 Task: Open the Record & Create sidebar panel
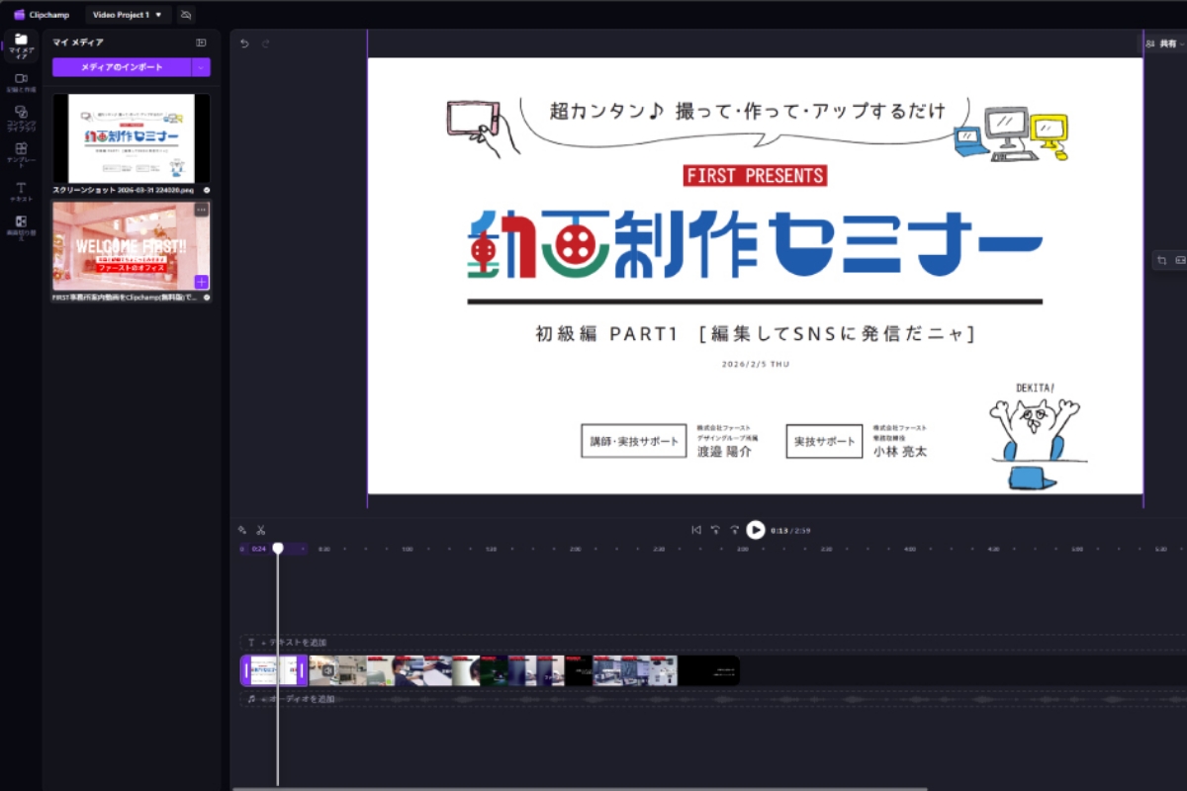tap(21, 82)
